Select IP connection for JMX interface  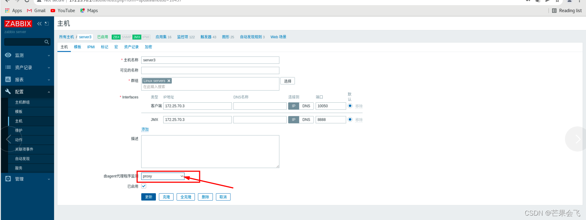click(293, 120)
